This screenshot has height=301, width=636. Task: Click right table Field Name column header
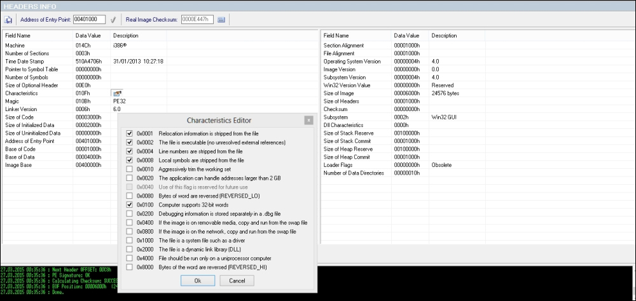(356, 36)
